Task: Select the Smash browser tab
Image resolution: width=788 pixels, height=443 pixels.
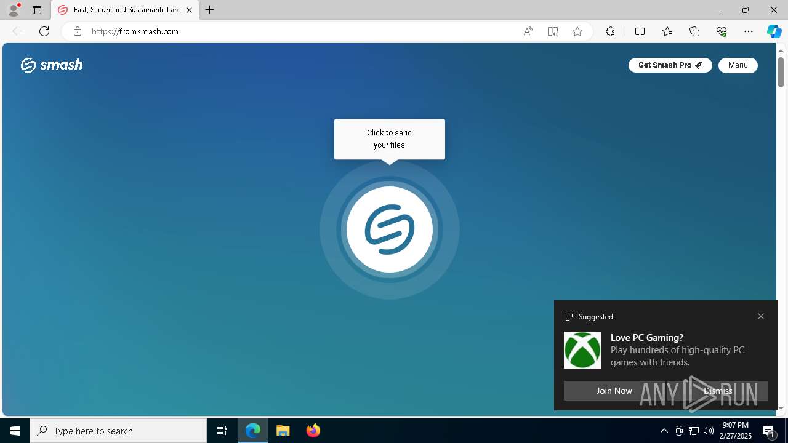Action: point(126,10)
